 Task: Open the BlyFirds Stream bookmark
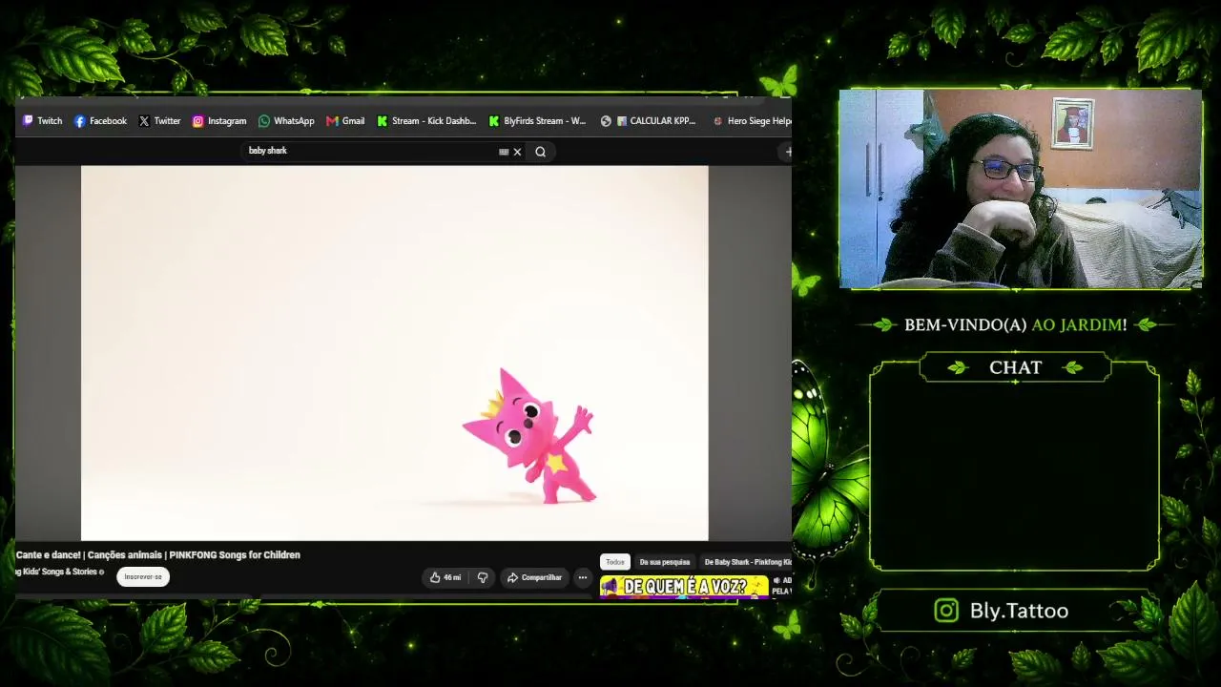pyautogui.click(x=537, y=121)
